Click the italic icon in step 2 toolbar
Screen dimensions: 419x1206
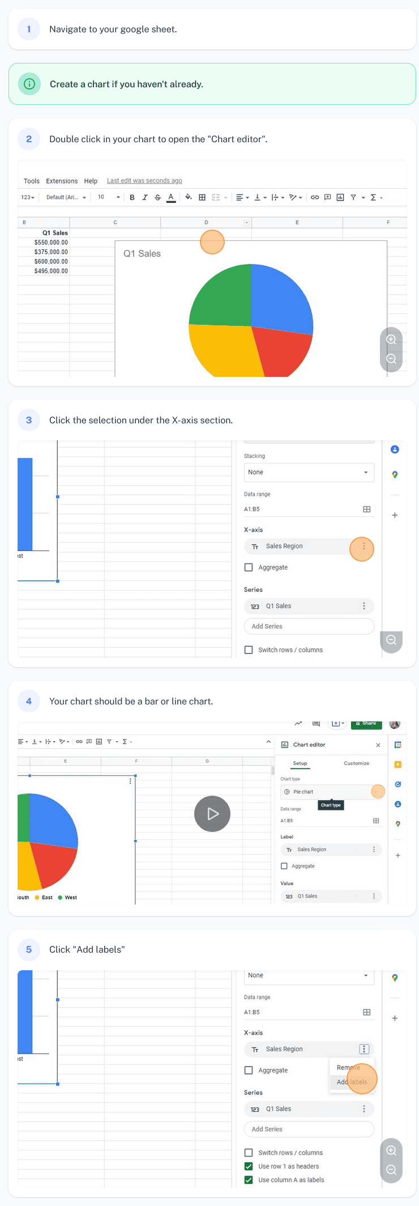point(145,198)
